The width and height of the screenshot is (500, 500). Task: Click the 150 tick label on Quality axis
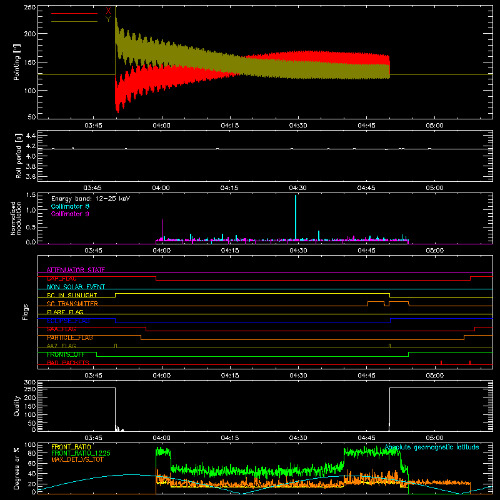(29, 406)
